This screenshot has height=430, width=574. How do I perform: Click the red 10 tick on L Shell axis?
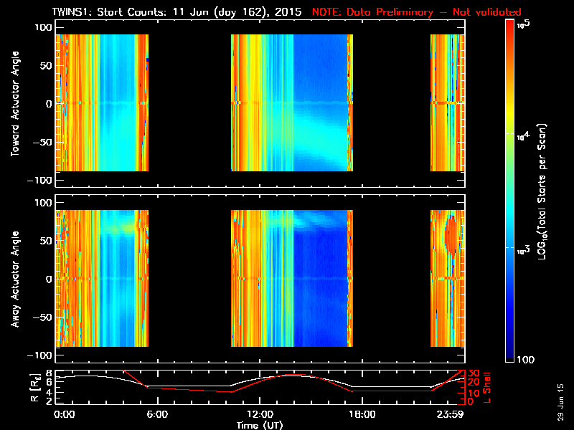(474, 393)
